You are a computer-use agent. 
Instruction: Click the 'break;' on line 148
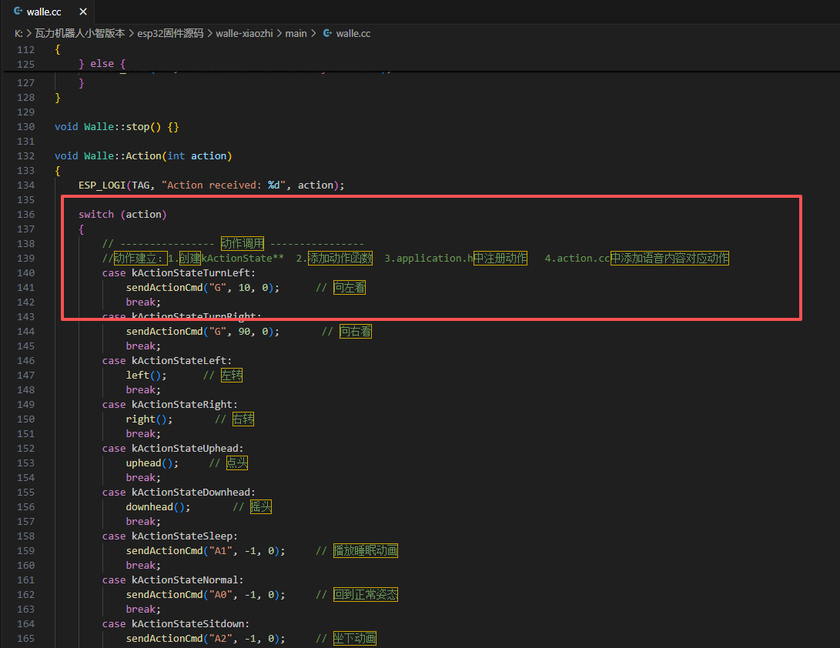143,390
